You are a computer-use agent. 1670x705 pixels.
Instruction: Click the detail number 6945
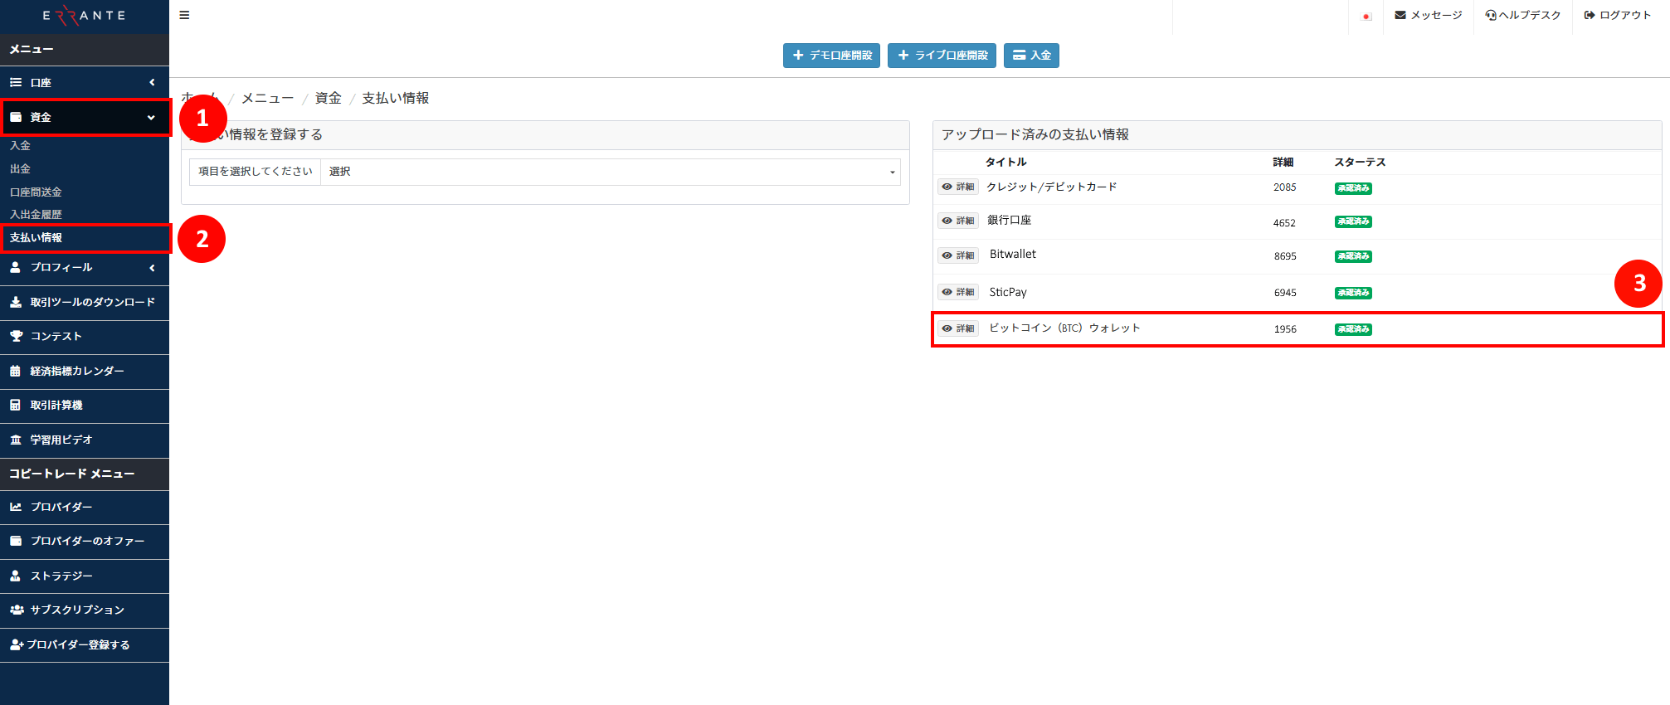(1285, 293)
